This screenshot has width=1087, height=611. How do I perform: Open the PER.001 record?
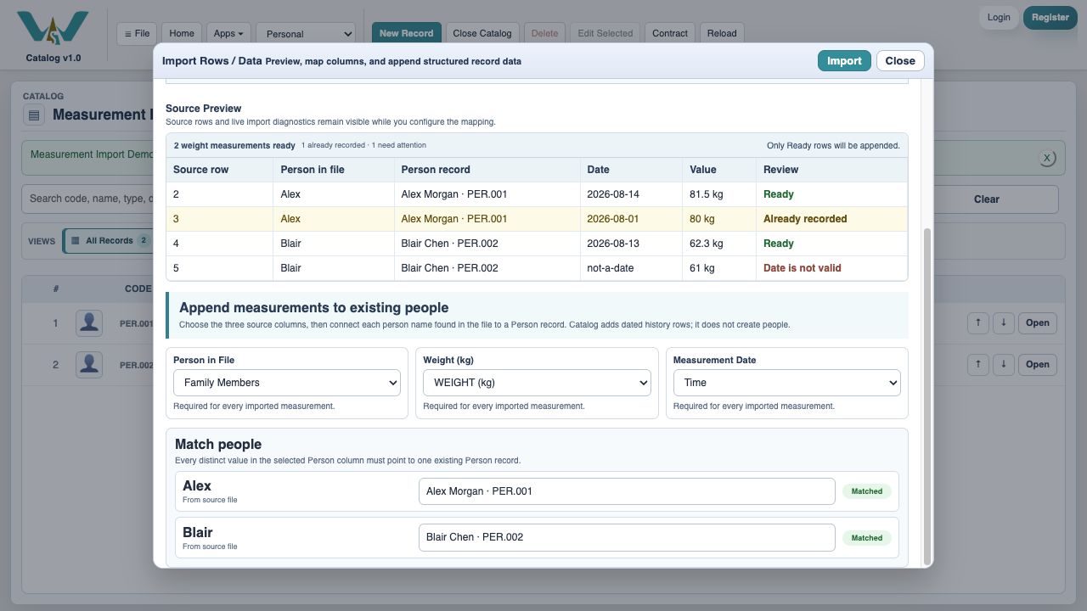tap(1038, 322)
